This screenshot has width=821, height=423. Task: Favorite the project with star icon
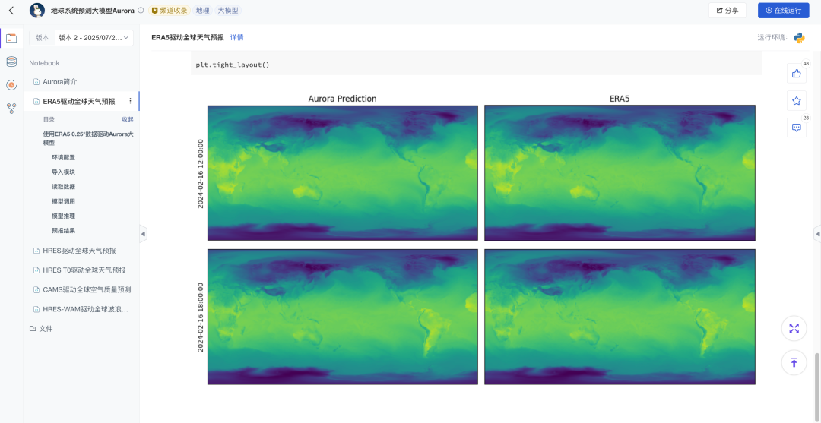pyautogui.click(x=797, y=100)
